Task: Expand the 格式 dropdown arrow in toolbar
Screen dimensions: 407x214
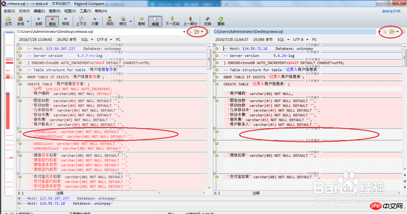Action: [130, 21]
